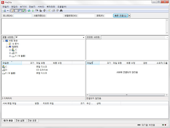Click the 빠른 연결(Q) button
Viewport: 170px width, 128px height.
pos(120,16)
